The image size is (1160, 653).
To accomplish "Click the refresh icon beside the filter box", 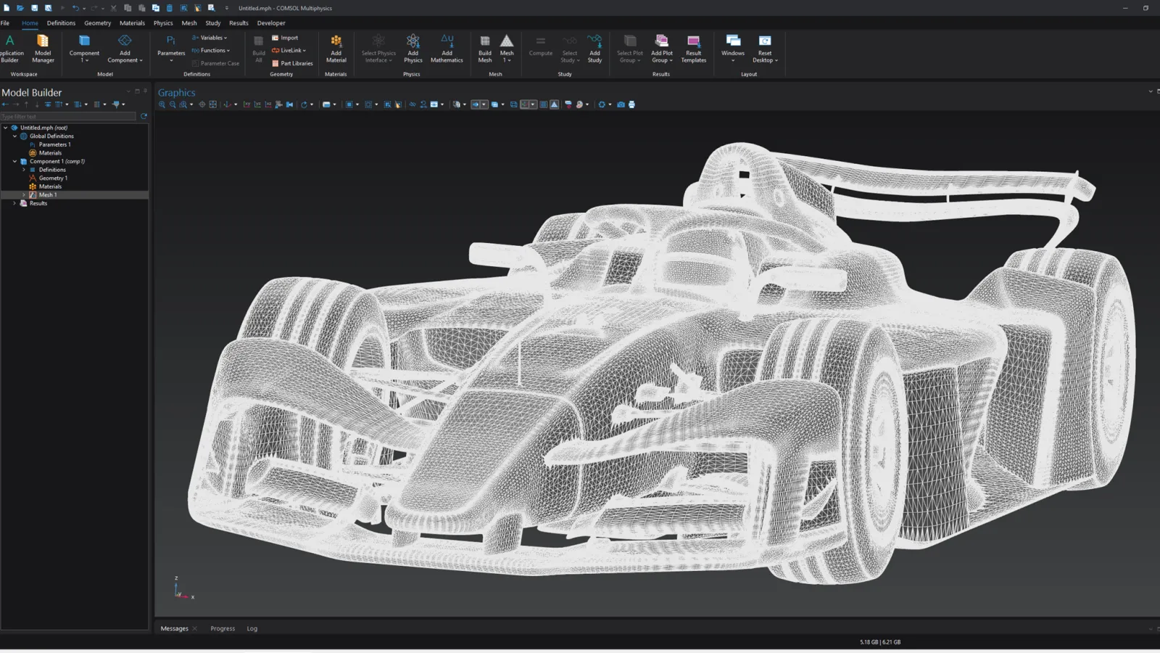I will [x=144, y=116].
